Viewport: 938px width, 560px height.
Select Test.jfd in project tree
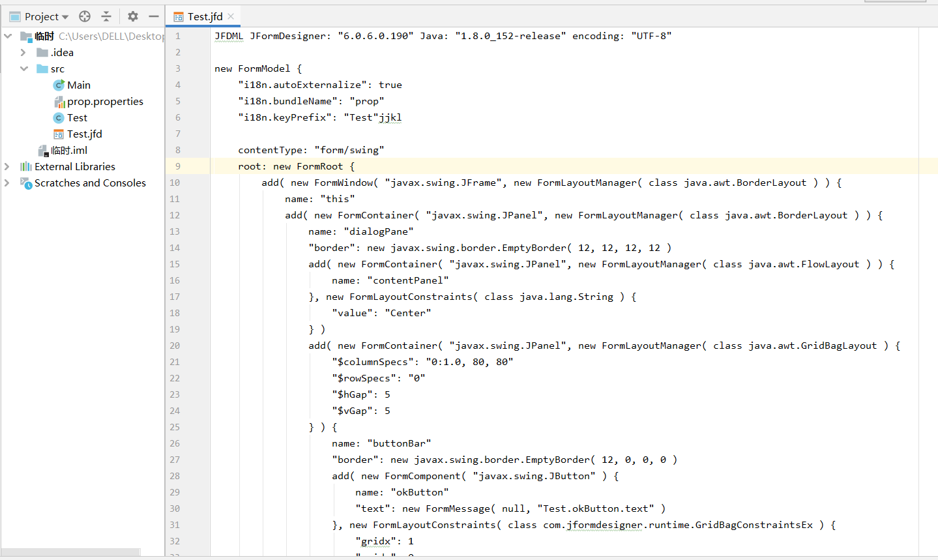[85, 134]
